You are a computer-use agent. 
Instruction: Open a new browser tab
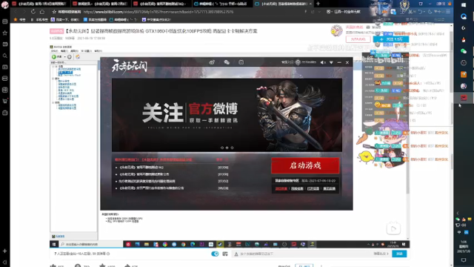(318, 4)
